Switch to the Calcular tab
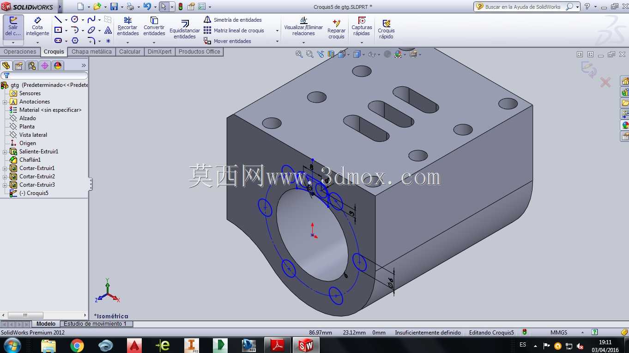 (130, 52)
